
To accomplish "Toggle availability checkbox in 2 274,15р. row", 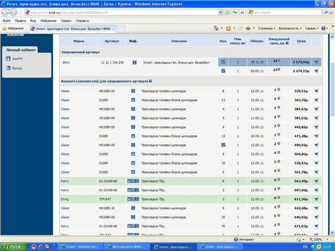I will pyautogui.click(x=223, y=71).
